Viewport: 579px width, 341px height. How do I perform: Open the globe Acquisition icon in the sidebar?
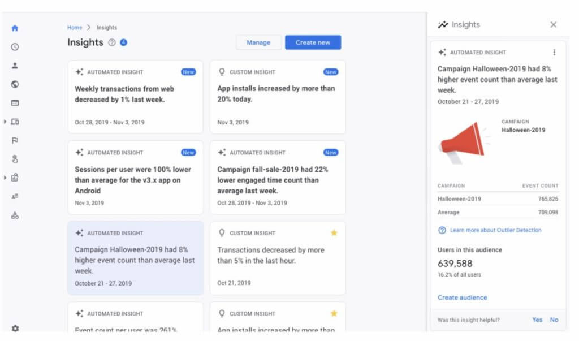pos(15,84)
